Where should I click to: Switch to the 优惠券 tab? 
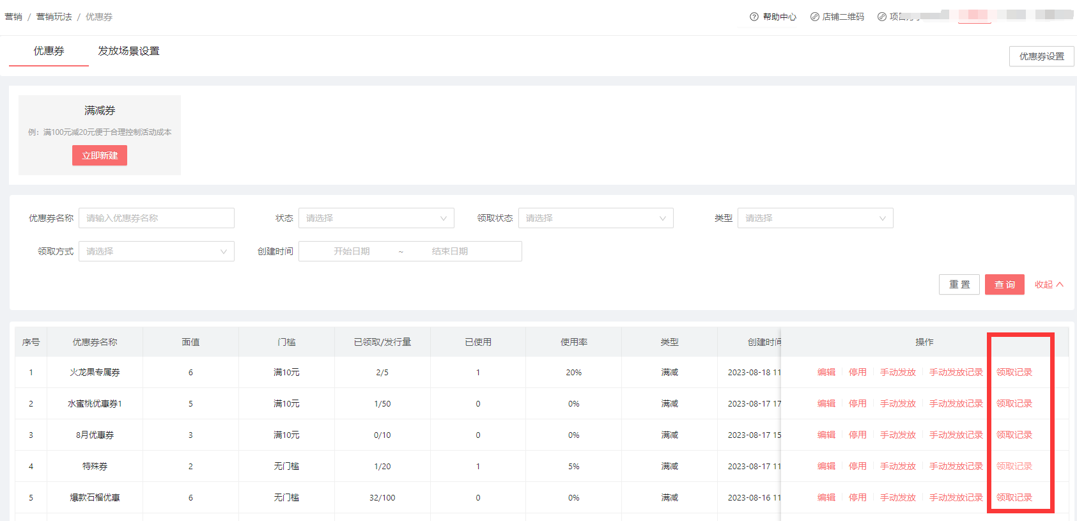pyautogui.click(x=49, y=51)
